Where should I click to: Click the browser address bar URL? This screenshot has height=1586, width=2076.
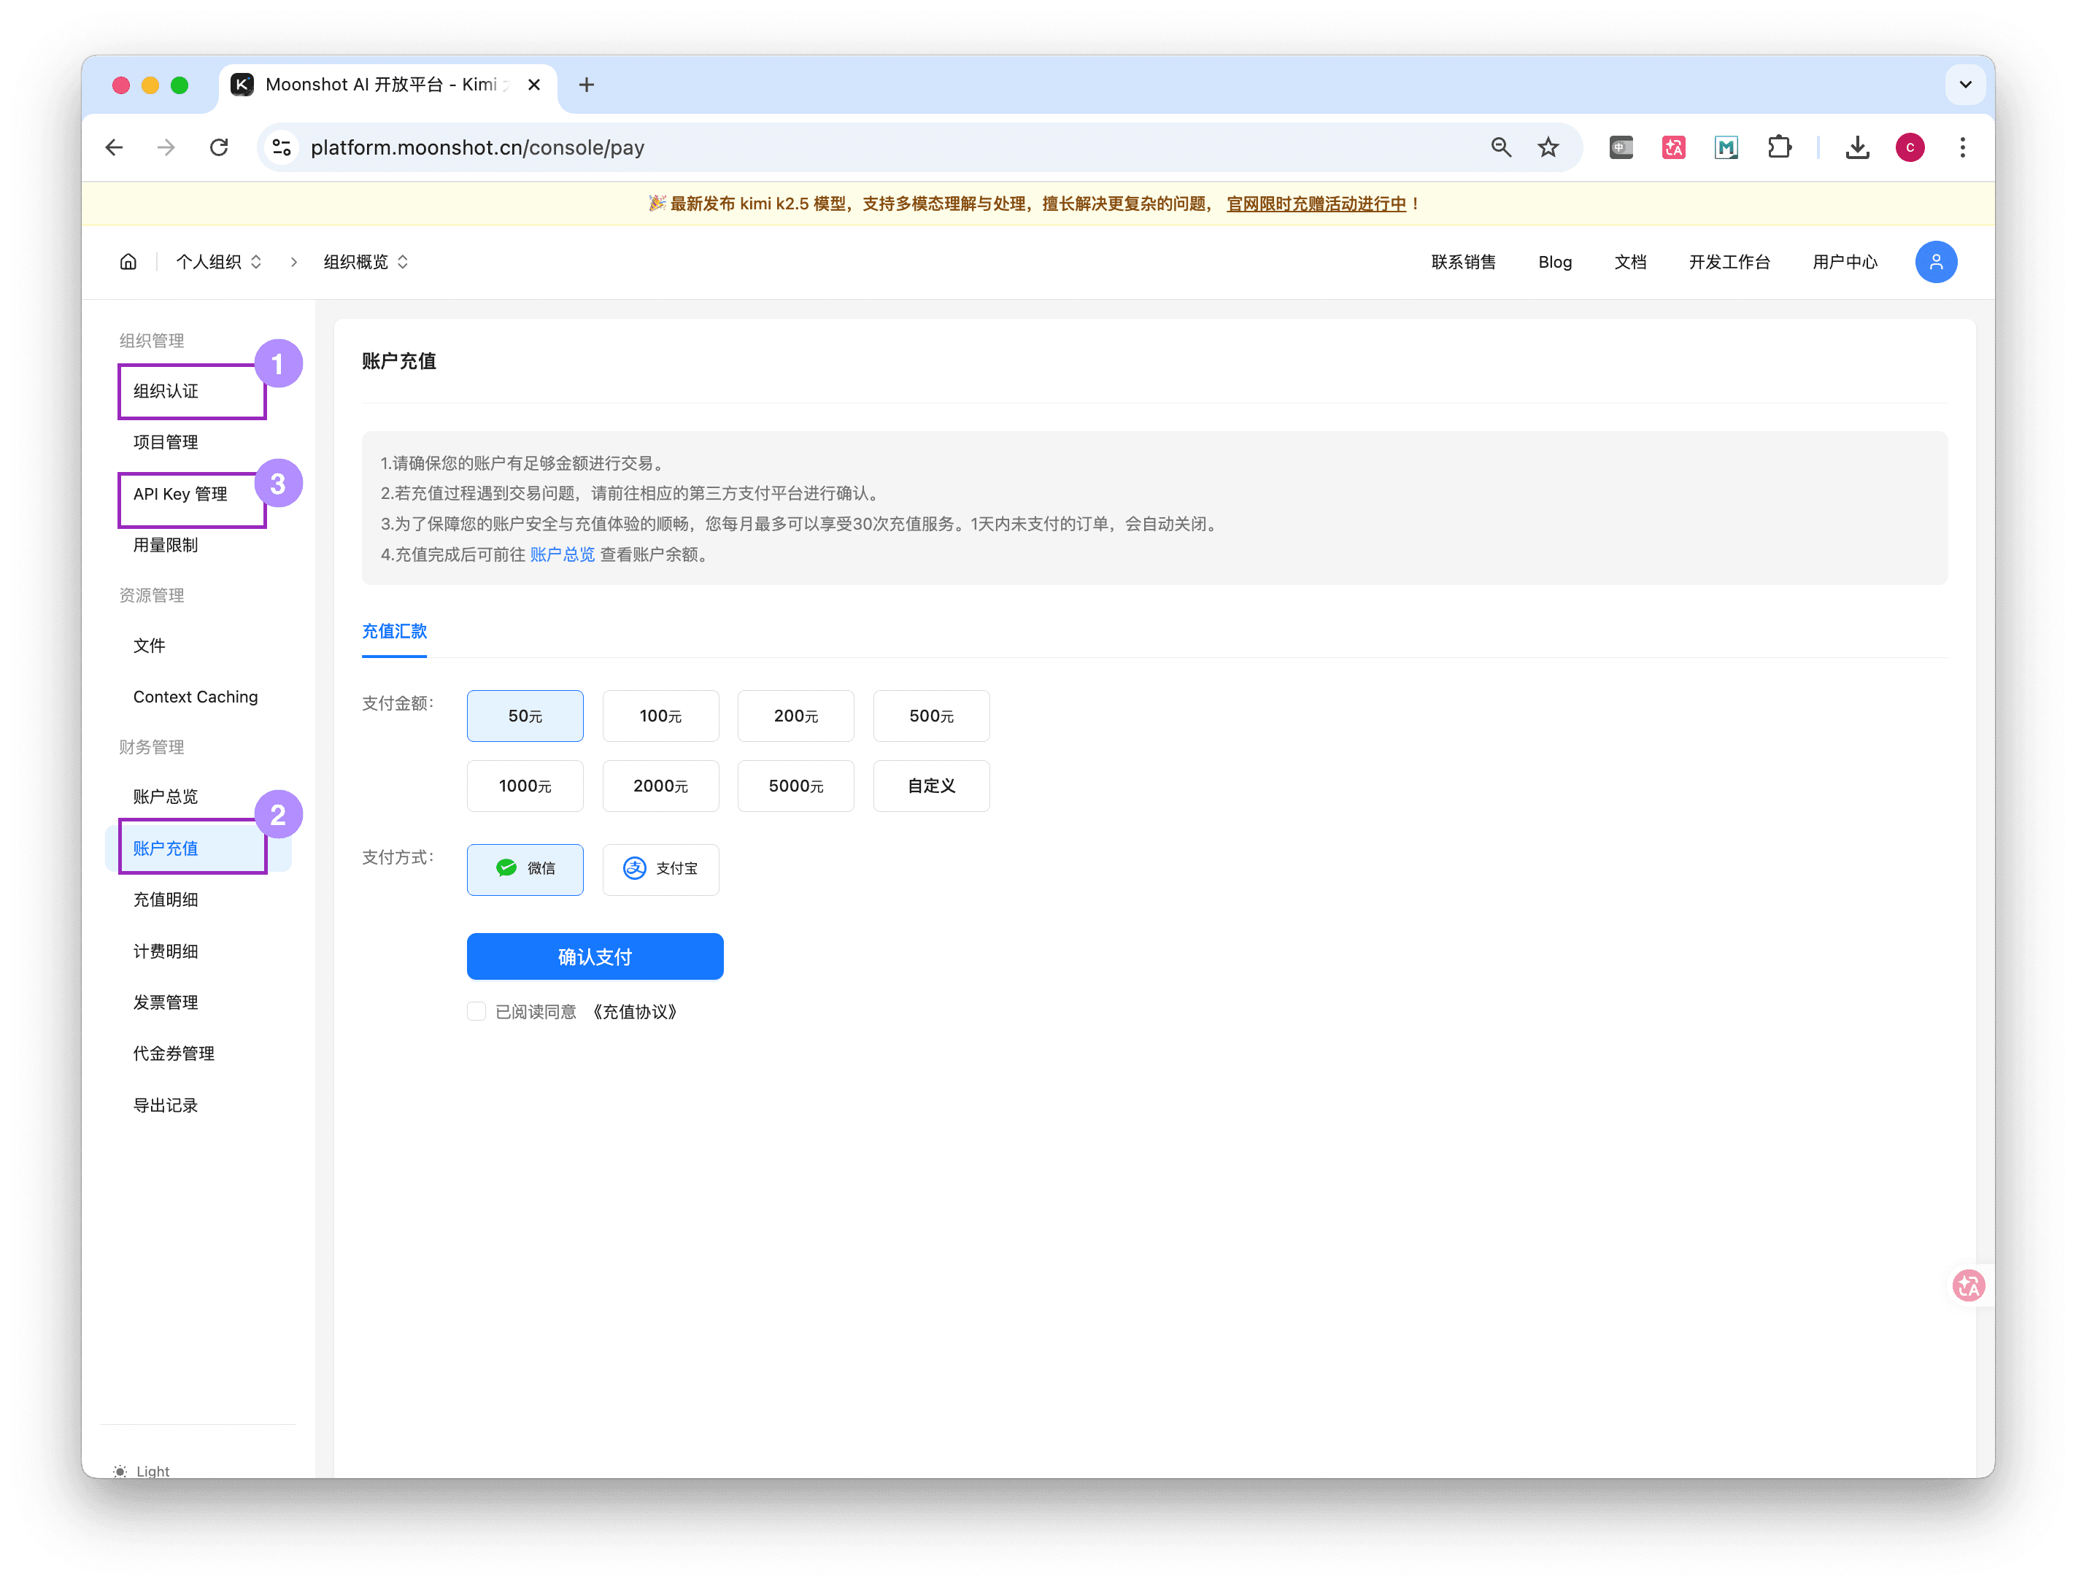pos(478,147)
